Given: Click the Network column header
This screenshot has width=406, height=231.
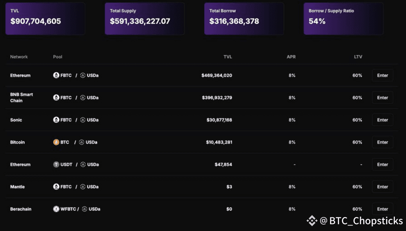Looking at the screenshot, I should [x=19, y=57].
